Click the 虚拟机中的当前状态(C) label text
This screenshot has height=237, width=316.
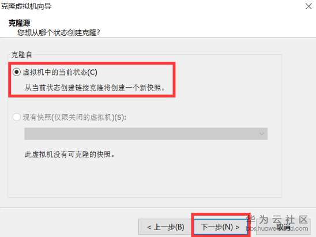point(60,72)
